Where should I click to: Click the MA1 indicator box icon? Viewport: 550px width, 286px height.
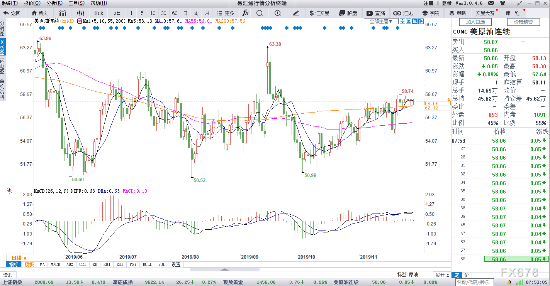[80, 21]
